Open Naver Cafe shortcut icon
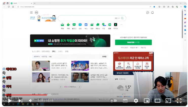 (x=68, y=25)
